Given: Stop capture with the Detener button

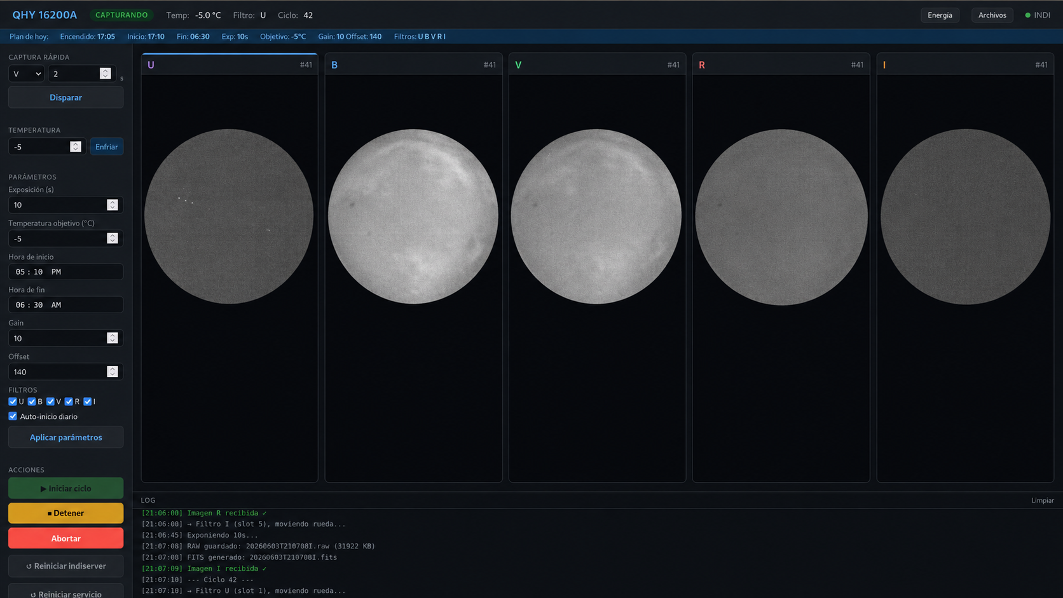Looking at the screenshot, I should tap(65, 513).
